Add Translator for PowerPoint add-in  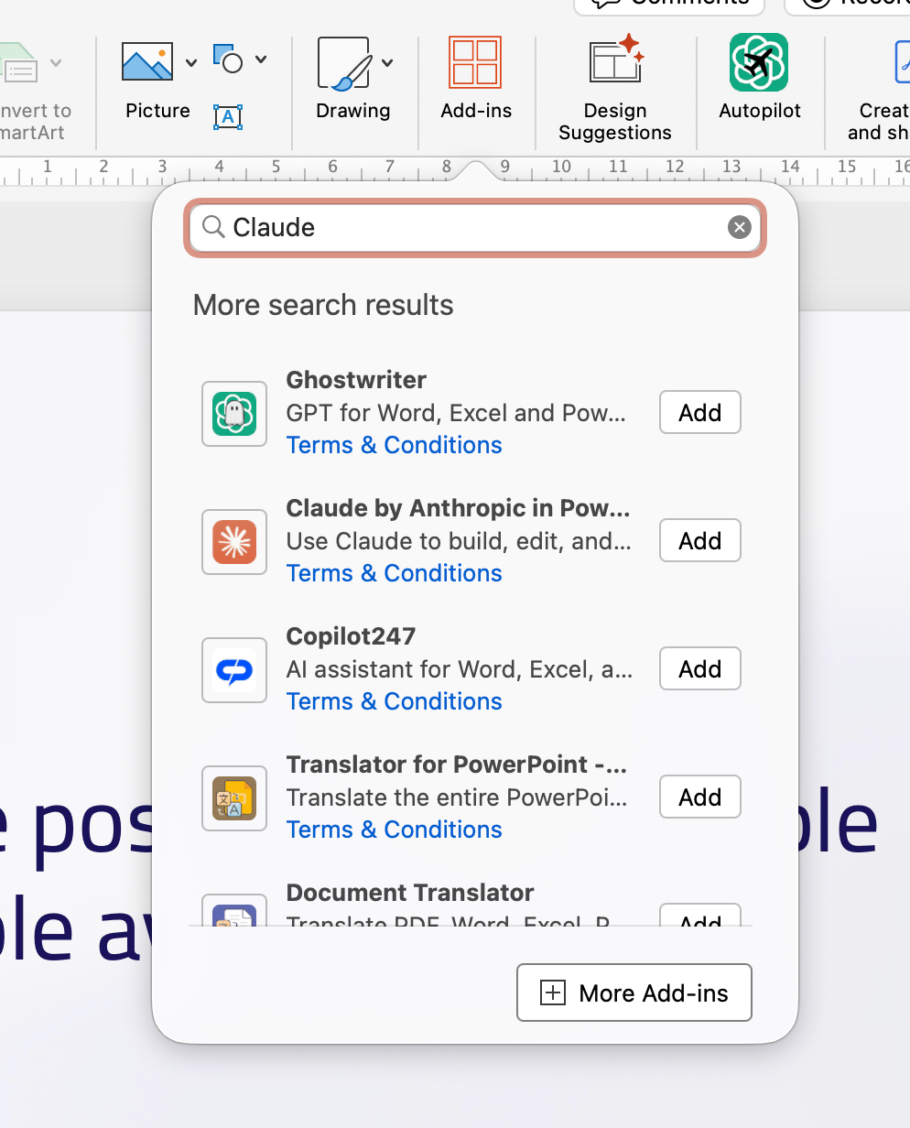700,797
